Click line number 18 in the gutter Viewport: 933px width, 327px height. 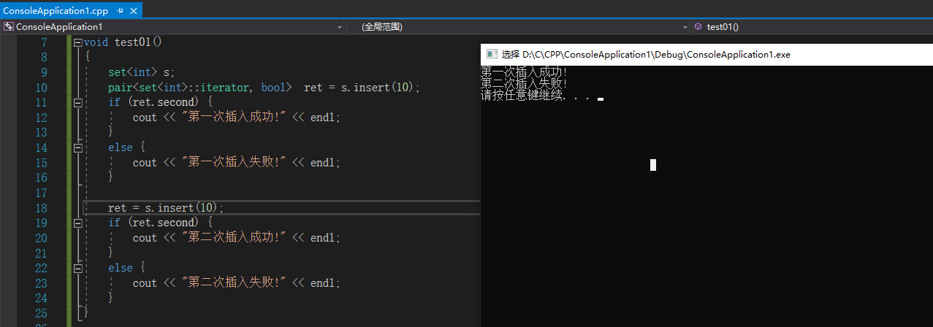[41, 208]
